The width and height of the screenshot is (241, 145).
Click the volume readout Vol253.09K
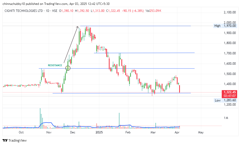pyautogui.click(x=153, y=11)
